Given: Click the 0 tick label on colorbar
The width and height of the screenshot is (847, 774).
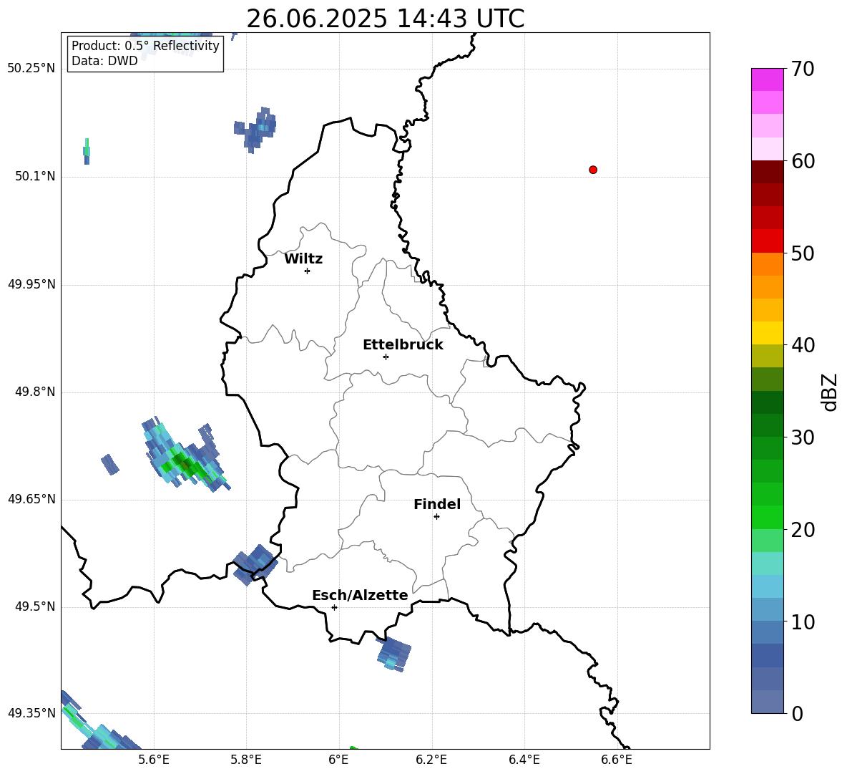Looking at the screenshot, I should [797, 713].
